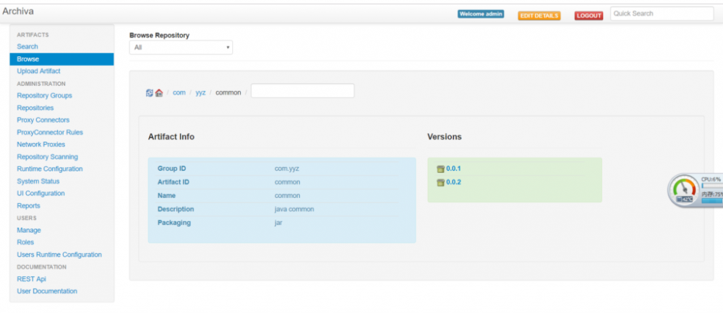Open Reports page
The image size is (723, 313).
tap(29, 205)
